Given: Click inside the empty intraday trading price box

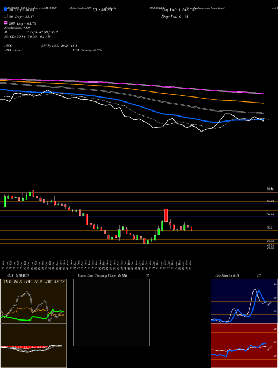Looking at the screenshot, I should click(111, 312).
